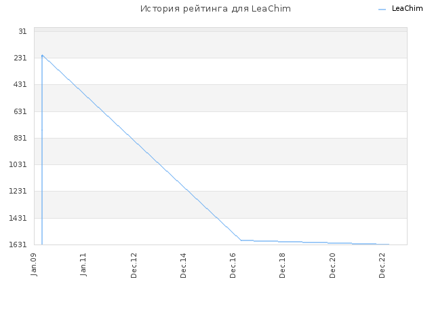Click the y-axis label 1231
This screenshot has width=434, height=326.
click(18, 191)
